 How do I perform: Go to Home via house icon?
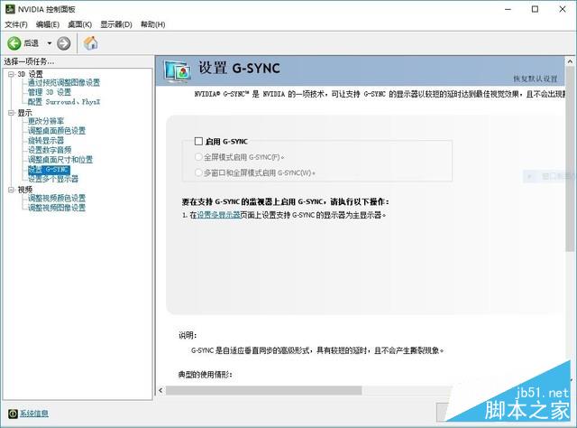pyautogui.click(x=90, y=43)
